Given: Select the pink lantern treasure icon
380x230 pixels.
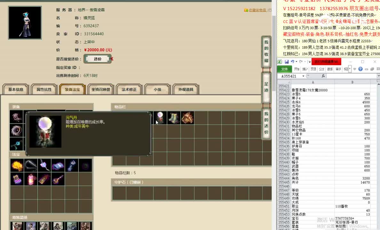Looking at the screenshot, I should [x=31, y=179].
